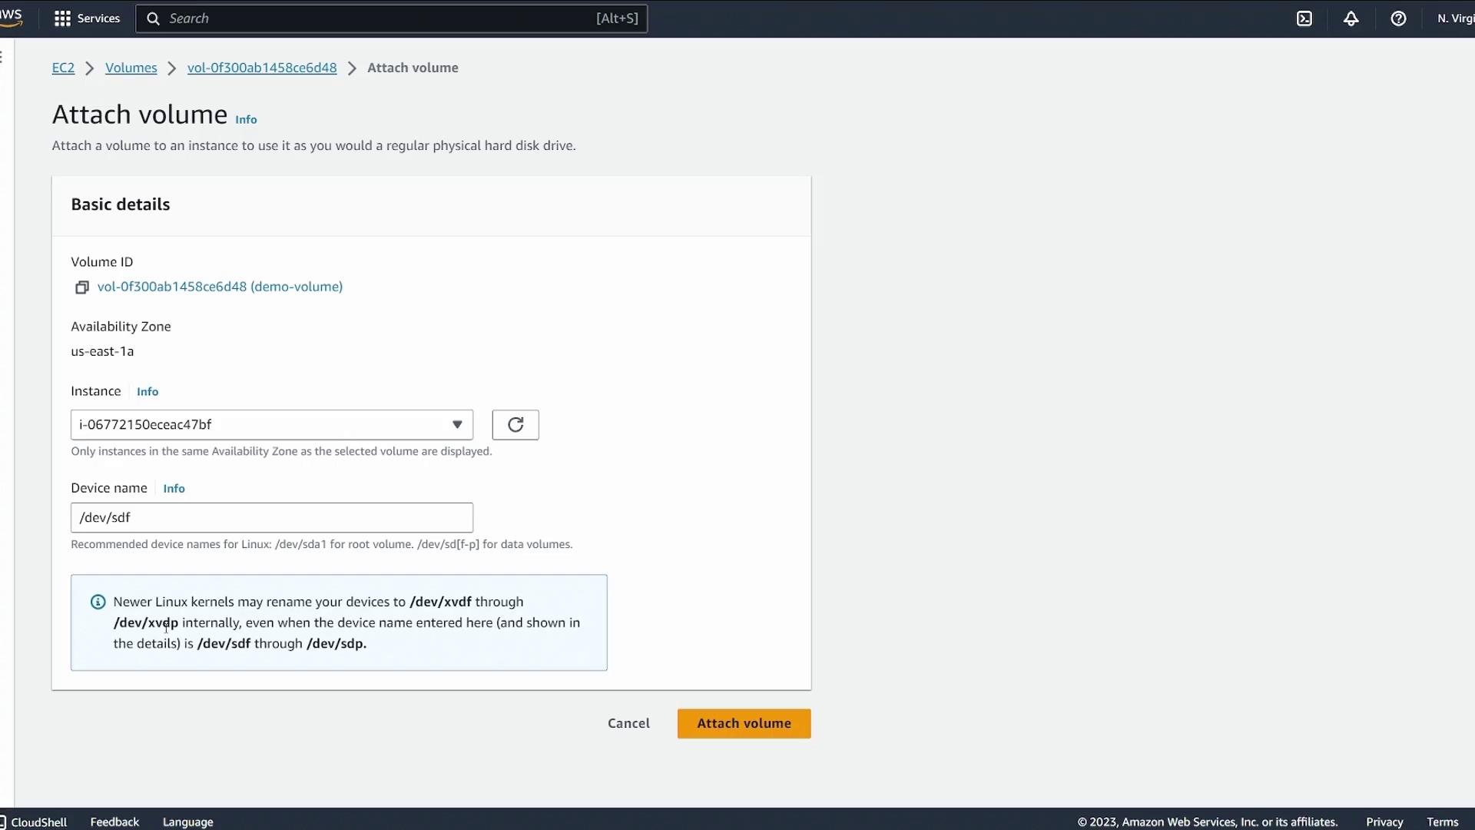
Task: Copy the volume ID with copy icon
Action: pyautogui.click(x=82, y=287)
